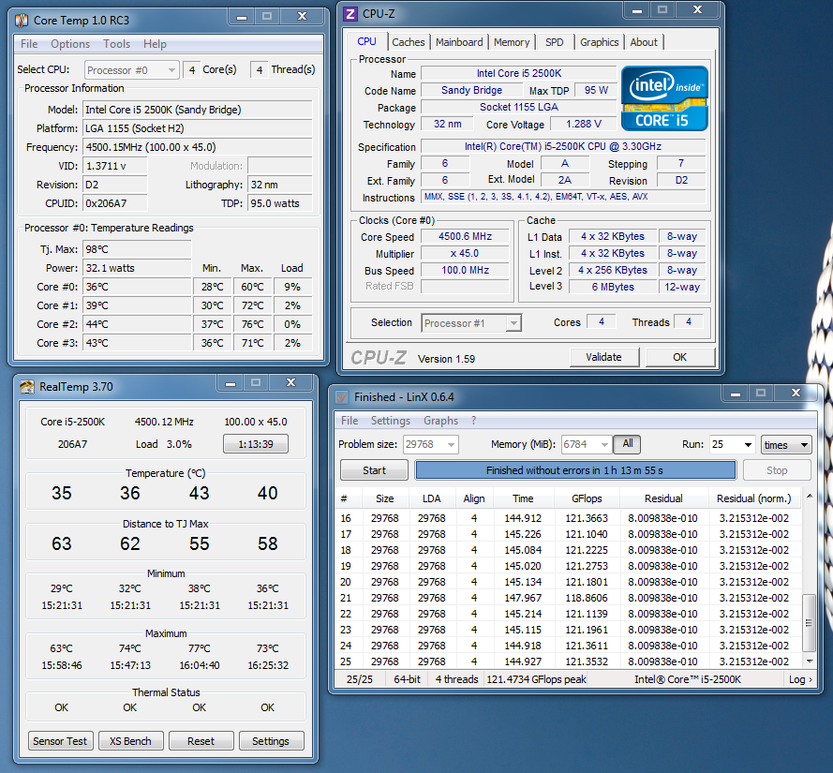
Task: Open the Graphs menu in LinX
Action: [x=440, y=421]
